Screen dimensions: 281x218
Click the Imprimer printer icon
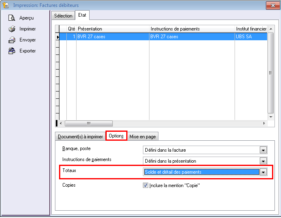coord(12,29)
